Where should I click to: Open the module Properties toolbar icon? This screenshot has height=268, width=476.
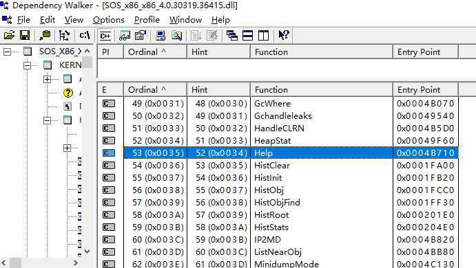(x=141, y=36)
